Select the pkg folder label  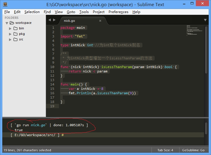22,34
